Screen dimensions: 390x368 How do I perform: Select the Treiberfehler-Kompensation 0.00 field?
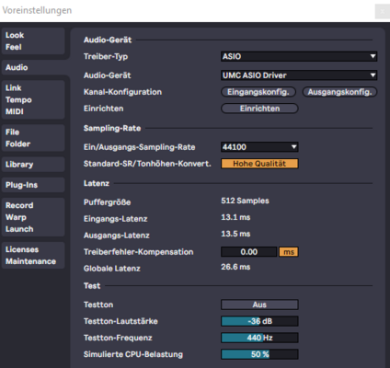tap(249, 252)
